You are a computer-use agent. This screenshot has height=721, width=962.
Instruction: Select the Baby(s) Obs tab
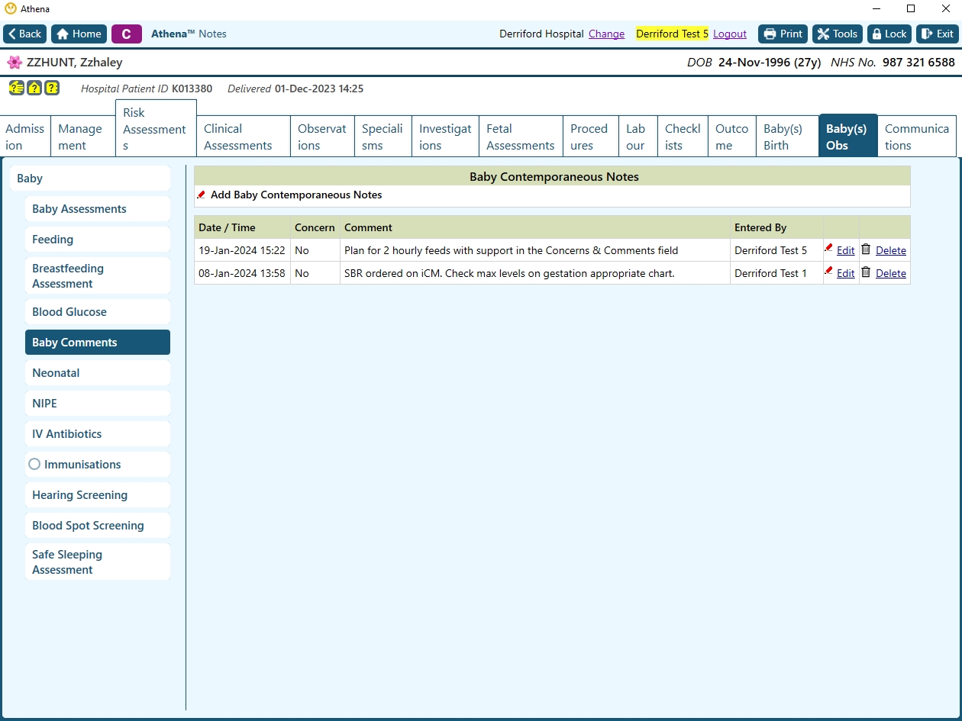[x=848, y=136]
